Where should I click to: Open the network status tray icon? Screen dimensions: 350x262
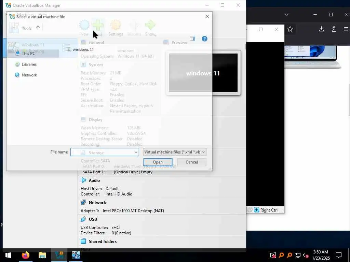[x=298, y=255]
